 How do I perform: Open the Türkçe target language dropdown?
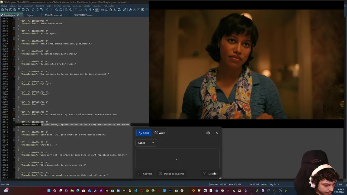(146, 143)
